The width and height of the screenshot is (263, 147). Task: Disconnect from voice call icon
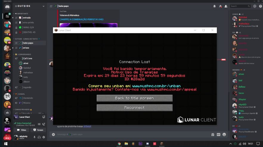44,124
